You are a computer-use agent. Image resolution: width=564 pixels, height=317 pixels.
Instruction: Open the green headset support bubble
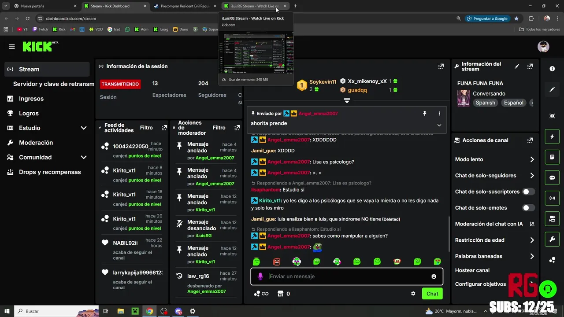pos(548,289)
